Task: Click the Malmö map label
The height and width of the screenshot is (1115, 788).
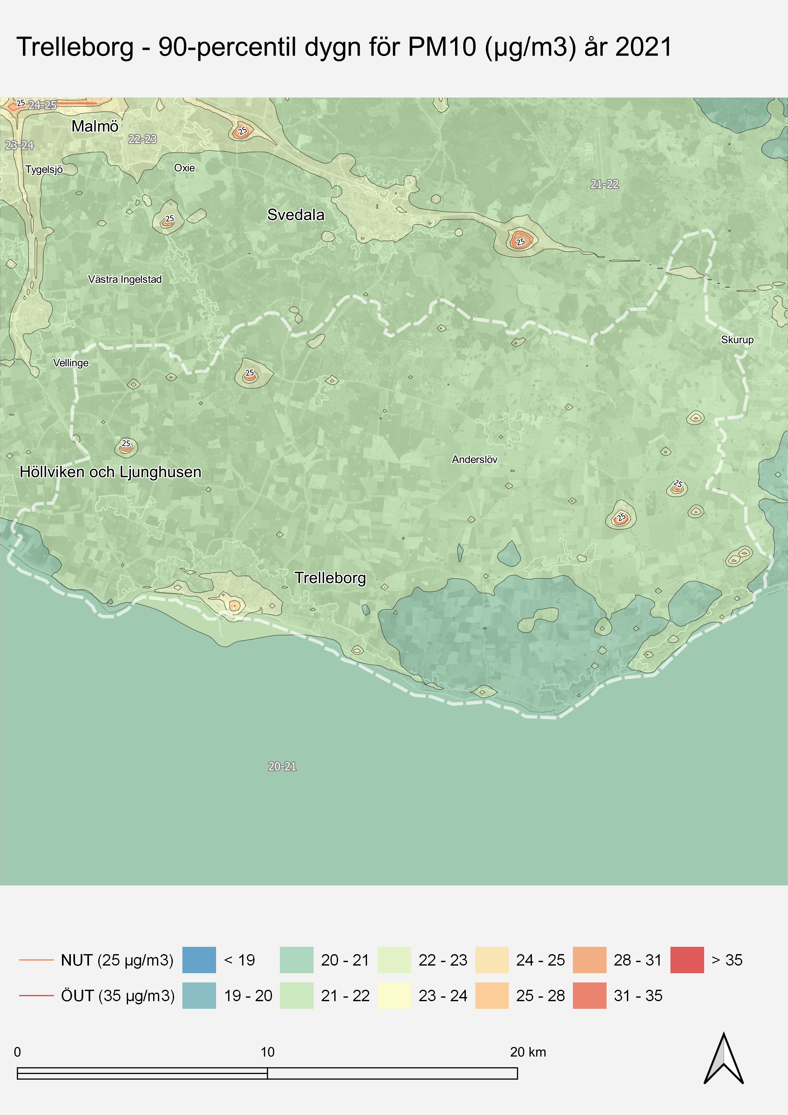Action: click(x=95, y=126)
